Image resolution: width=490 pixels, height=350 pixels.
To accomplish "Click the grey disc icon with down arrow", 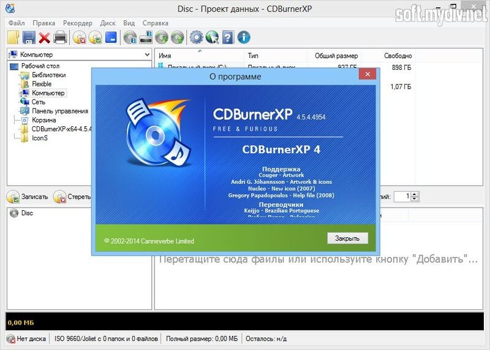I will tap(162, 37).
